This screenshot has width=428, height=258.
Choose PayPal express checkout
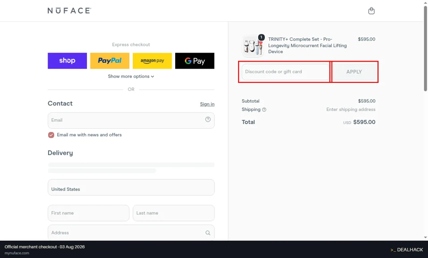110,61
